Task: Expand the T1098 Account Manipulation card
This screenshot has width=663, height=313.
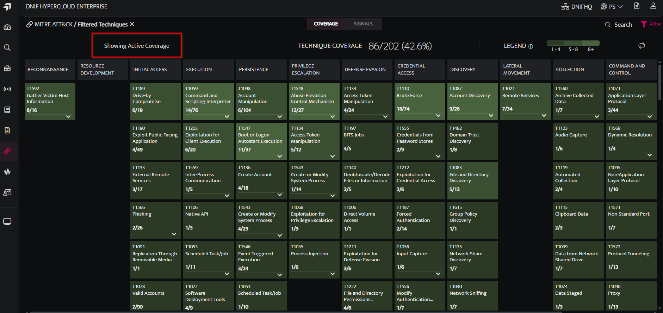Action: [280, 117]
